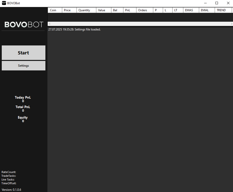Click the 'Settings file loaded' log entry
The image size is (233, 192).
74,29
